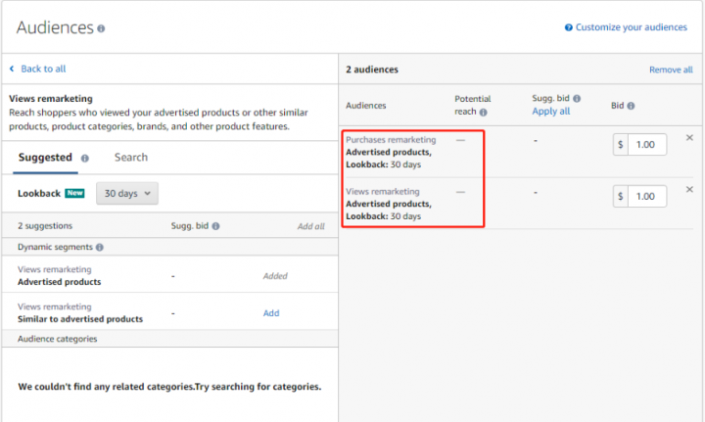Open Customize your audiences link
The width and height of the screenshot is (705, 422).
tap(631, 27)
